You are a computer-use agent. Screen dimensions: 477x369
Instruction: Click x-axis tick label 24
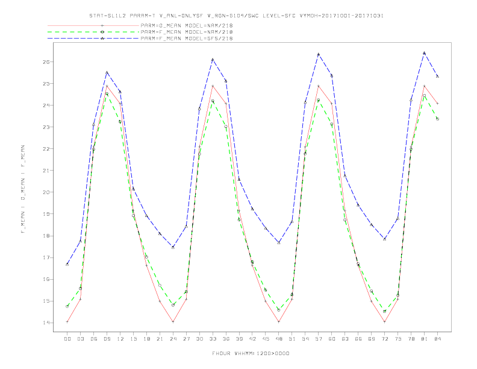[173, 339]
